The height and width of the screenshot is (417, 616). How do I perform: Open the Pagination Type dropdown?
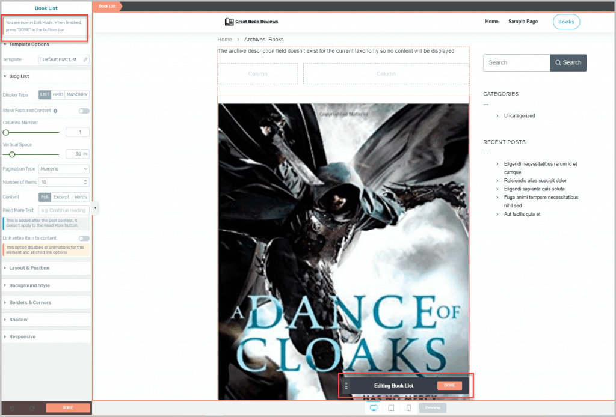[64, 169]
